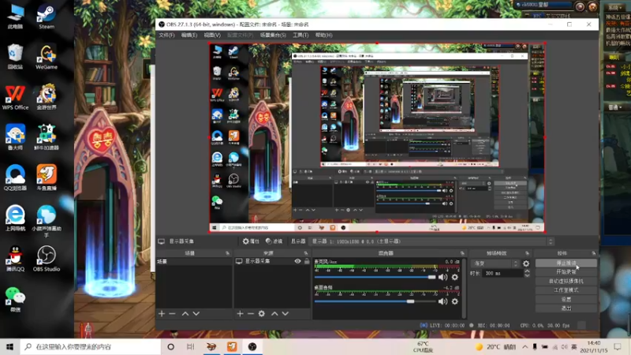Image resolution: width=631 pixels, height=355 pixels.
Task: Open transition properties gear icon
Action: pyautogui.click(x=526, y=263)
